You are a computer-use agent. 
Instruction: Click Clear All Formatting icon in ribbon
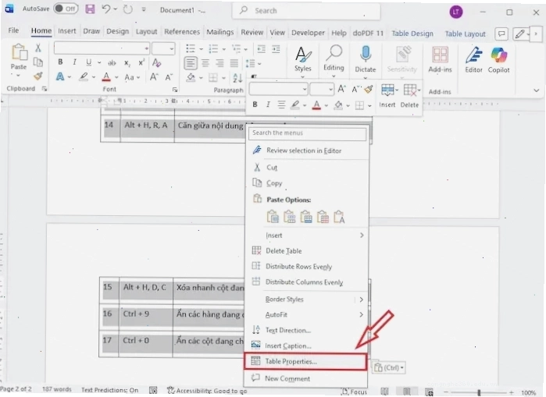(156, 62)
